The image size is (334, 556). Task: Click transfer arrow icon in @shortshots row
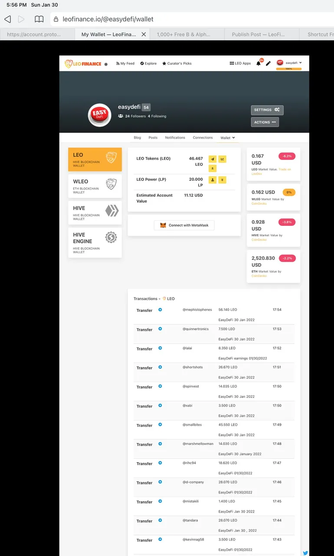pos(160,367)
